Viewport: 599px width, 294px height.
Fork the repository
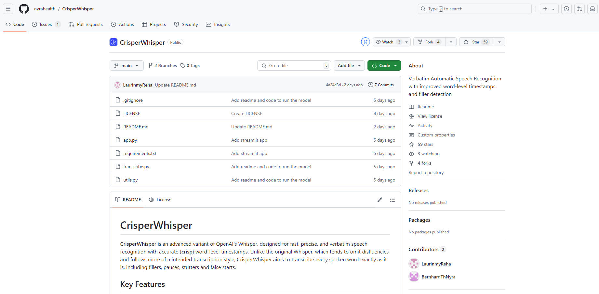429,42
